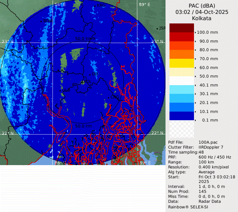Pick the yellow legend color band
The height and width of the screenshot is (212, 238).
pos(181,63)
